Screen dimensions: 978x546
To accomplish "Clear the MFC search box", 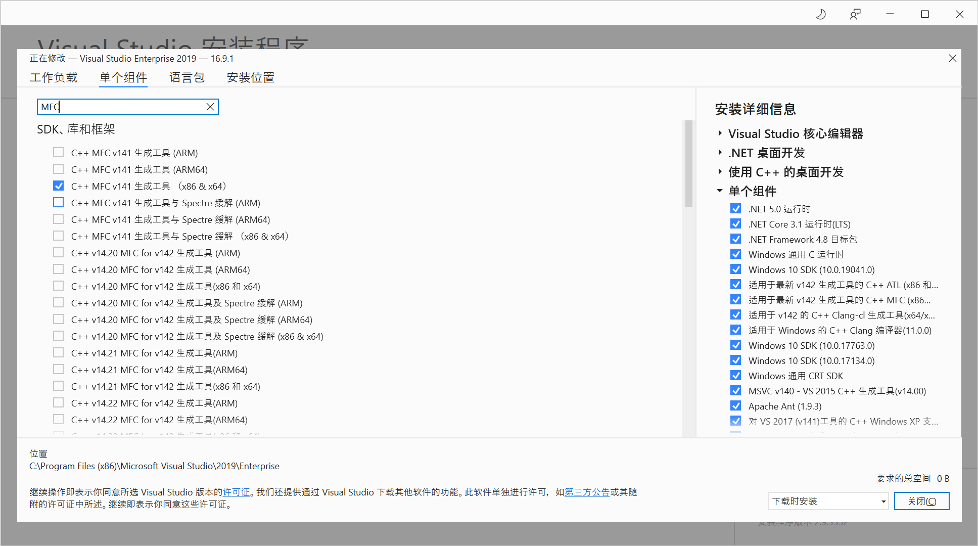I will click(x=210, y=107).
